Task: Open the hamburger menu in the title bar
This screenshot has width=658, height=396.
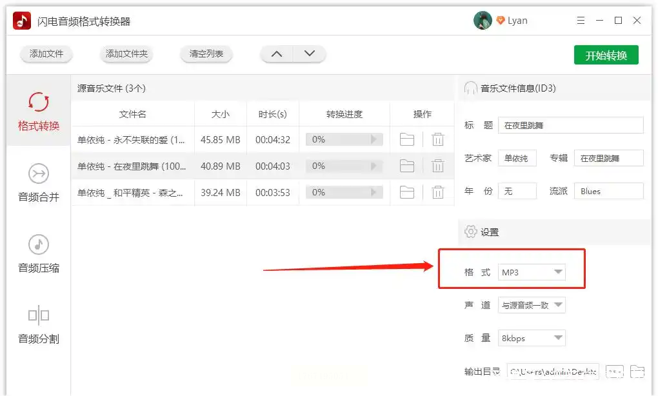Action: 581,21
